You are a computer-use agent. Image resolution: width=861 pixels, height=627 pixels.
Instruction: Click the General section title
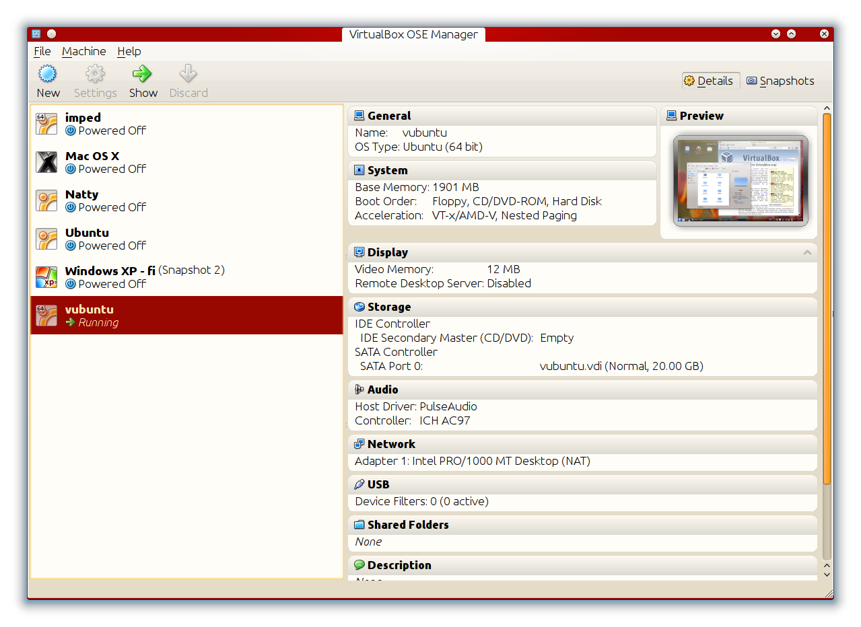(389, 116)
